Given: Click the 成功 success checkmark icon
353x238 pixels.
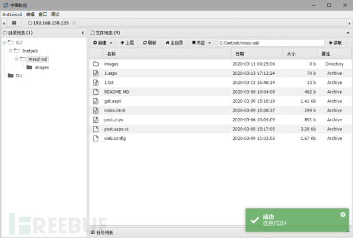Looking at the screenshot, I should point(255,220).
